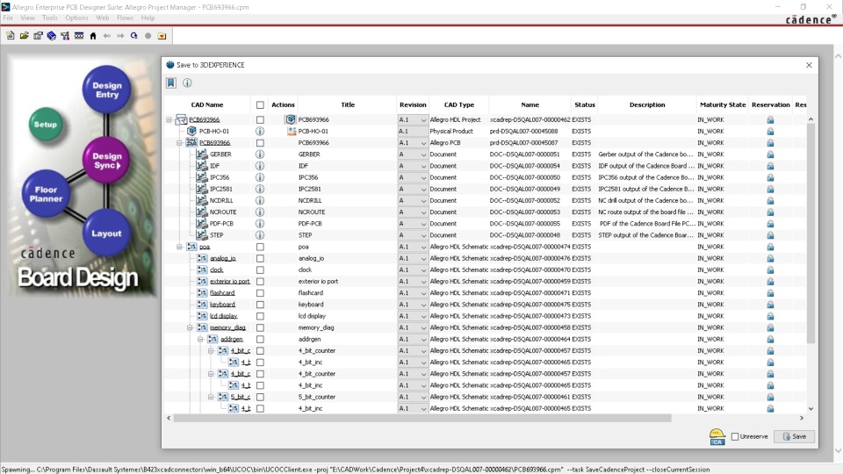Click the Home toolbar icon
The height and width of the screenshot is (474, 843).
tap(93, 35)
